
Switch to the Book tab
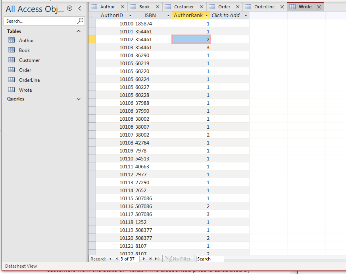tap(144, 6)
